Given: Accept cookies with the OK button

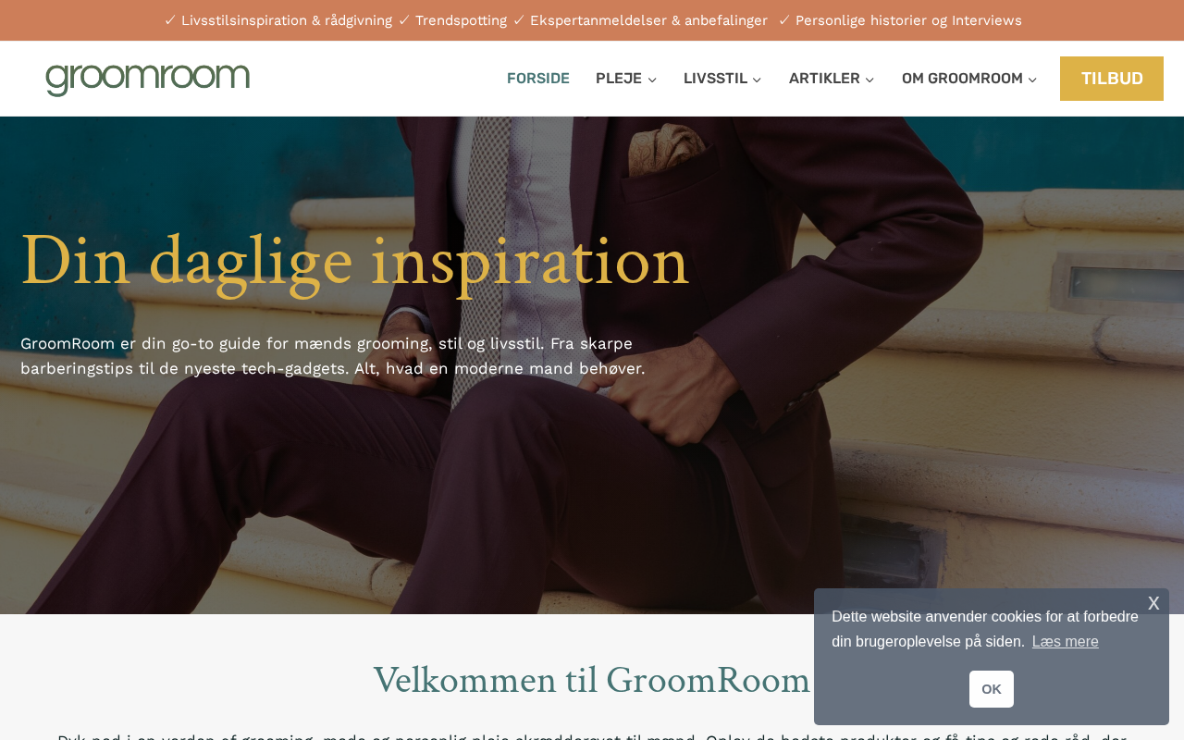Looking at the screenshot, I should [x=992, y=689].
